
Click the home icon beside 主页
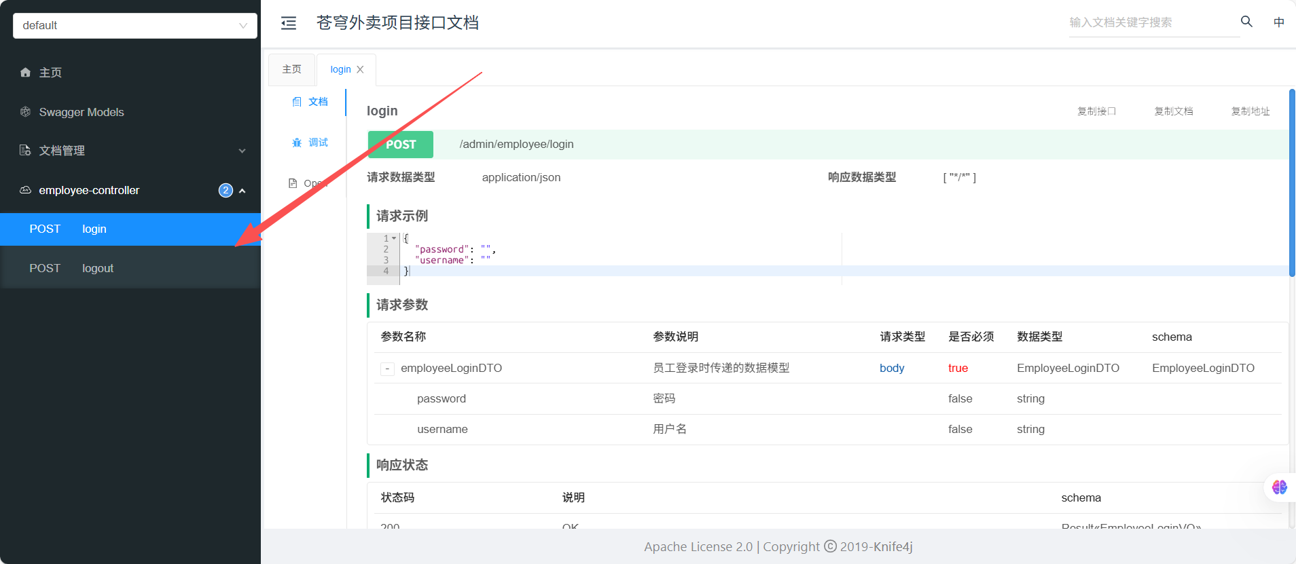point(26,72)
